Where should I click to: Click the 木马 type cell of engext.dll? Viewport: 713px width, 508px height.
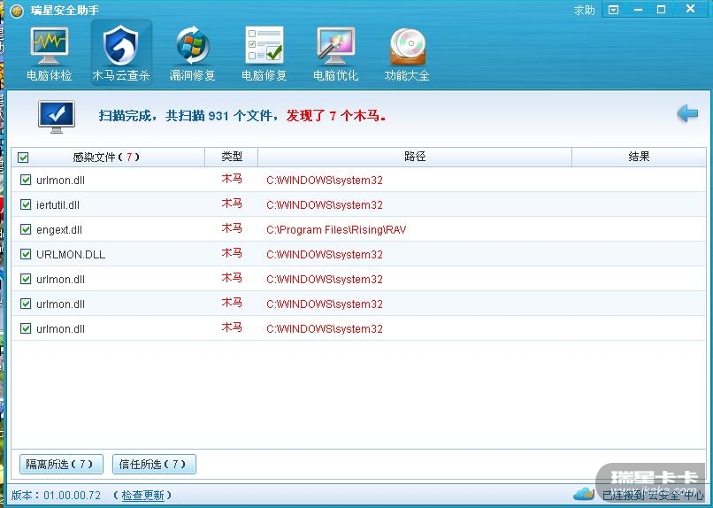(232, 228)
